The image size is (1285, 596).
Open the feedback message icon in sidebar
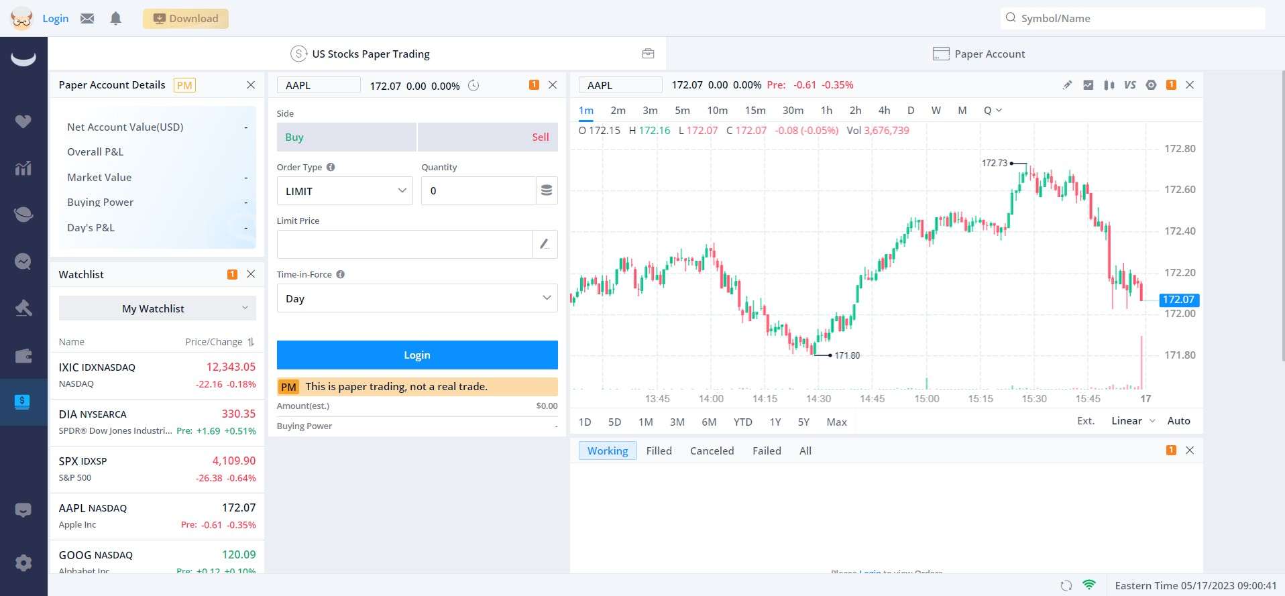tap(23, 510)
